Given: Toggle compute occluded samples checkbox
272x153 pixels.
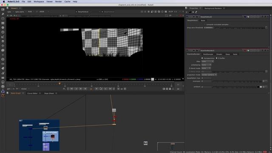Looking at the screenshot, I should tap(205, 25).
